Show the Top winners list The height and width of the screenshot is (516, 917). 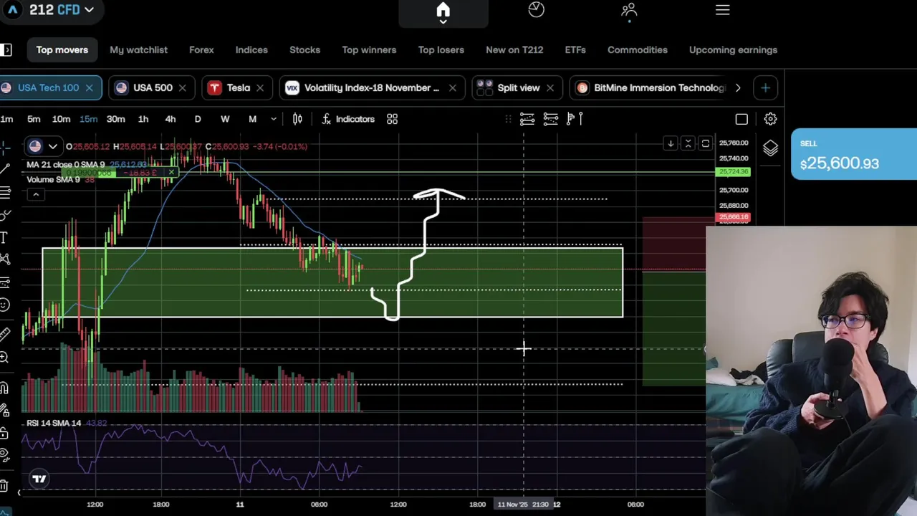coord(369,50)
